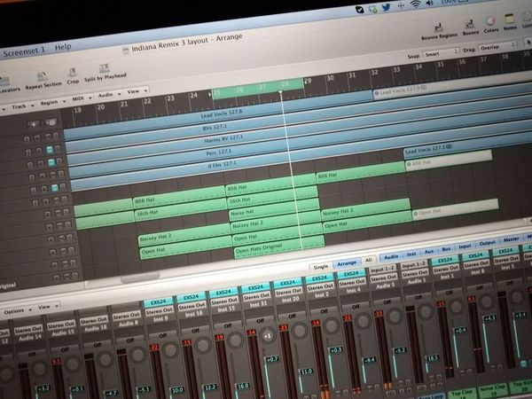The height and width of the screenshot is (399, 532).
Task: Click the add track plus button
Action: 34,124
